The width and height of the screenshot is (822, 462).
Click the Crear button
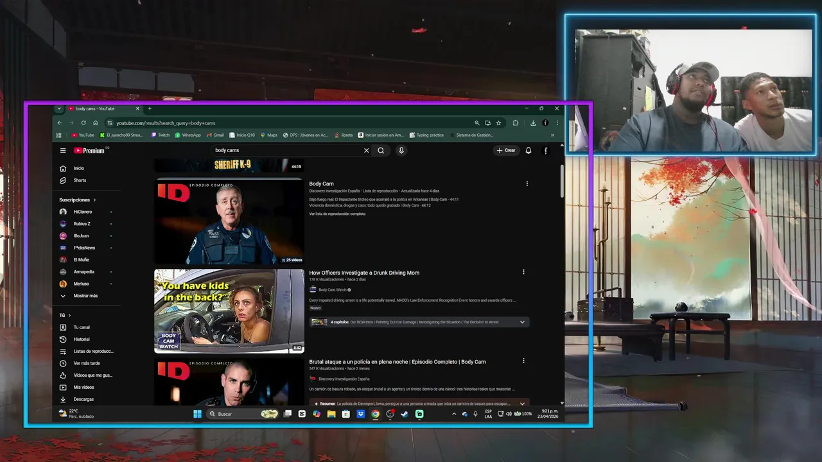506,151
